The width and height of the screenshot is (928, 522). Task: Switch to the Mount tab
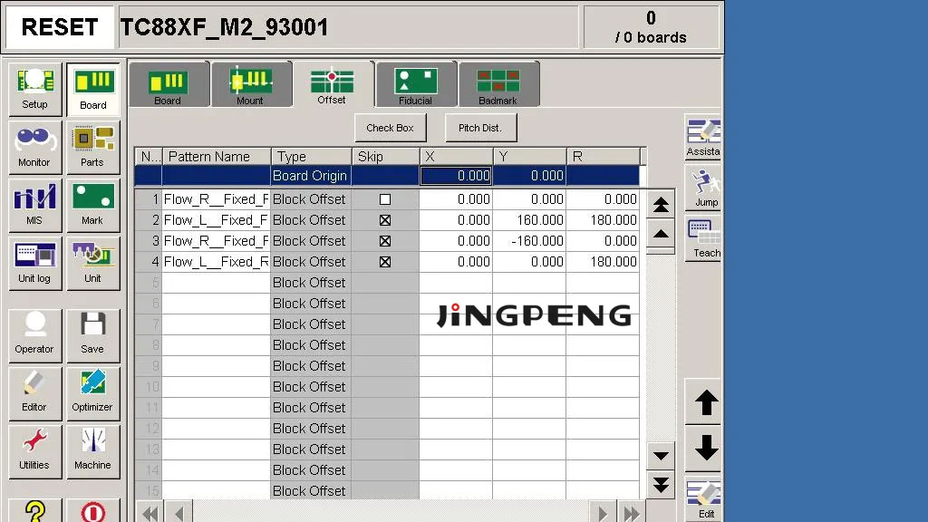click(x=251, y=84)
